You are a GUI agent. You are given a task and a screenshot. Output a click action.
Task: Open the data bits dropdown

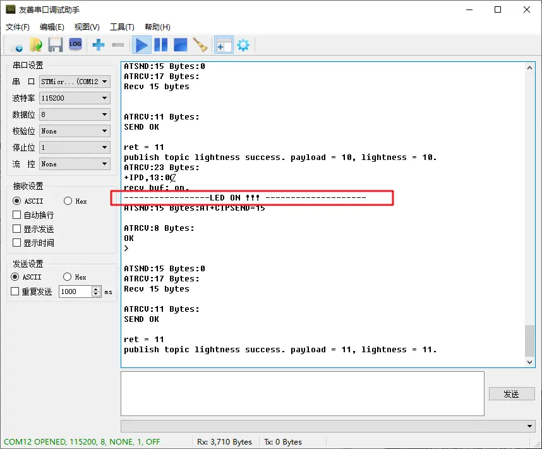[x=75, y=114]
